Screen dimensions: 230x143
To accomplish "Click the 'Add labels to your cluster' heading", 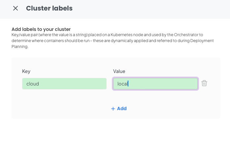I will pyautogui.click(x=41, y=29).
